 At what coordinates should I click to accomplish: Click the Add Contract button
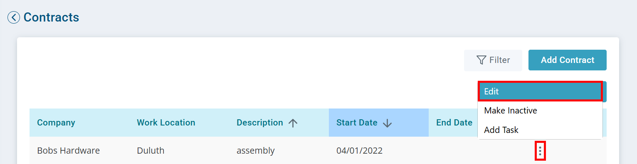(x=568, y=60)
